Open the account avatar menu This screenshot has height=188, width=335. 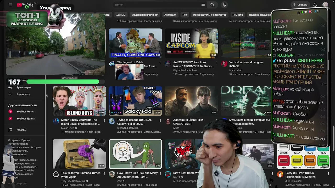pos(325,5)
